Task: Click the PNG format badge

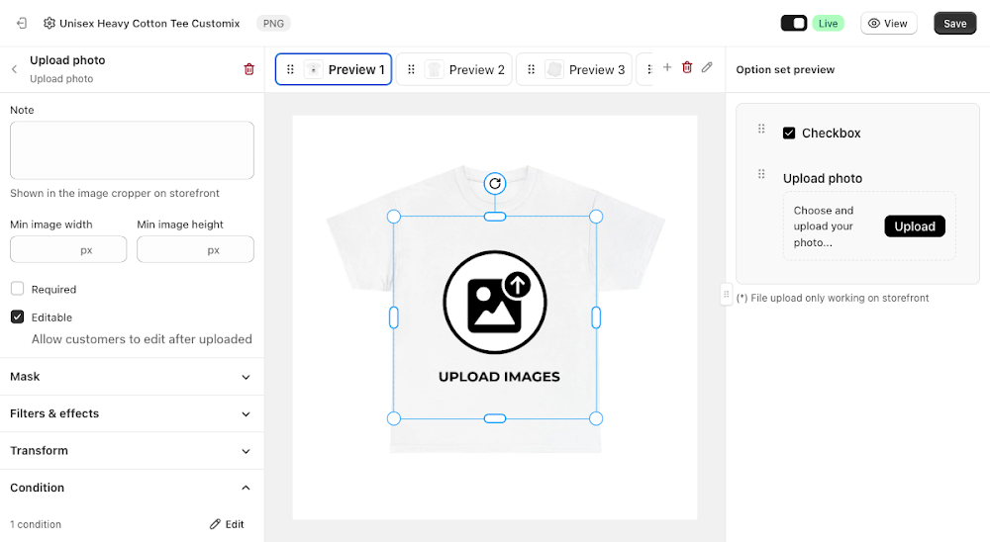Action: [273, 24]
